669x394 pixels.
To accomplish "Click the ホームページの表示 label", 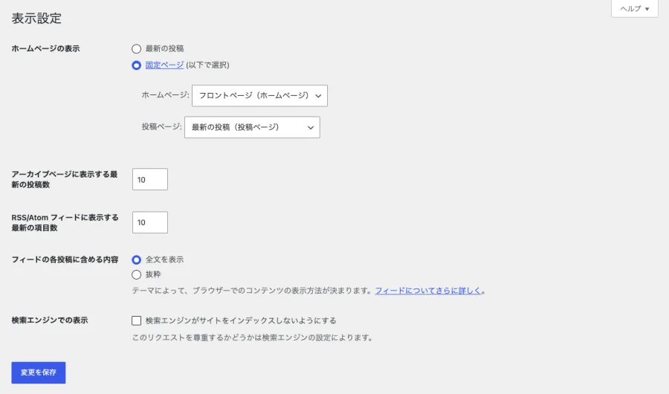I will pos(45,48).
